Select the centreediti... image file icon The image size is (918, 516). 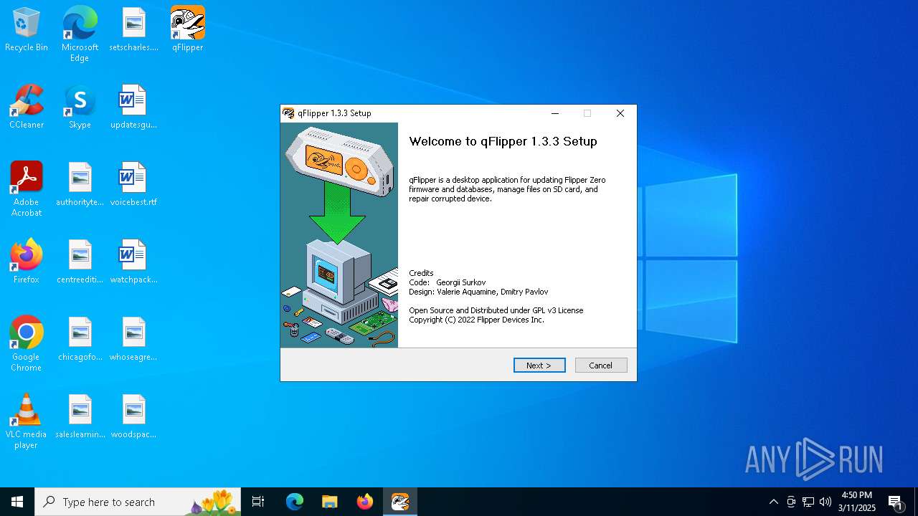[80, 262]
